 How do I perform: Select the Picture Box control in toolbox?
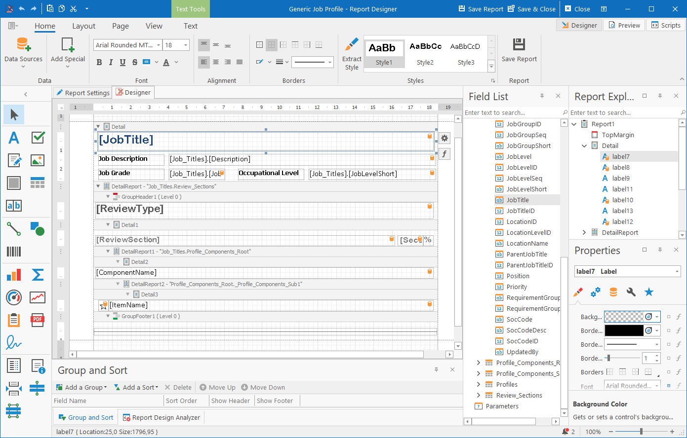[38, 160]
